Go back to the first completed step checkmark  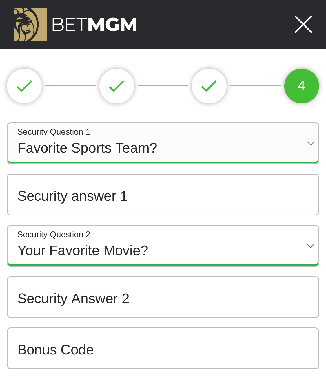tap(24, 86)
